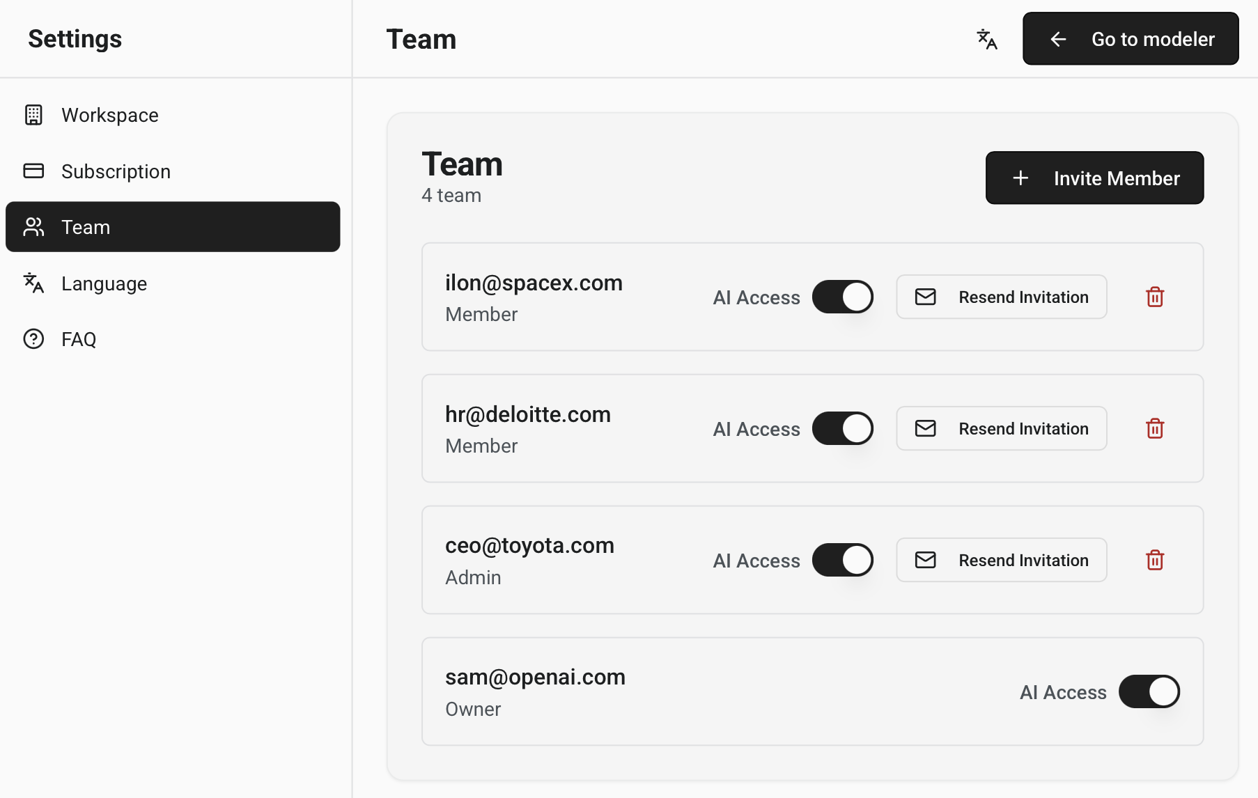Screen dimensions: 1258x798
Task: Open the FAQ page
Action: [x=173, y=339]
